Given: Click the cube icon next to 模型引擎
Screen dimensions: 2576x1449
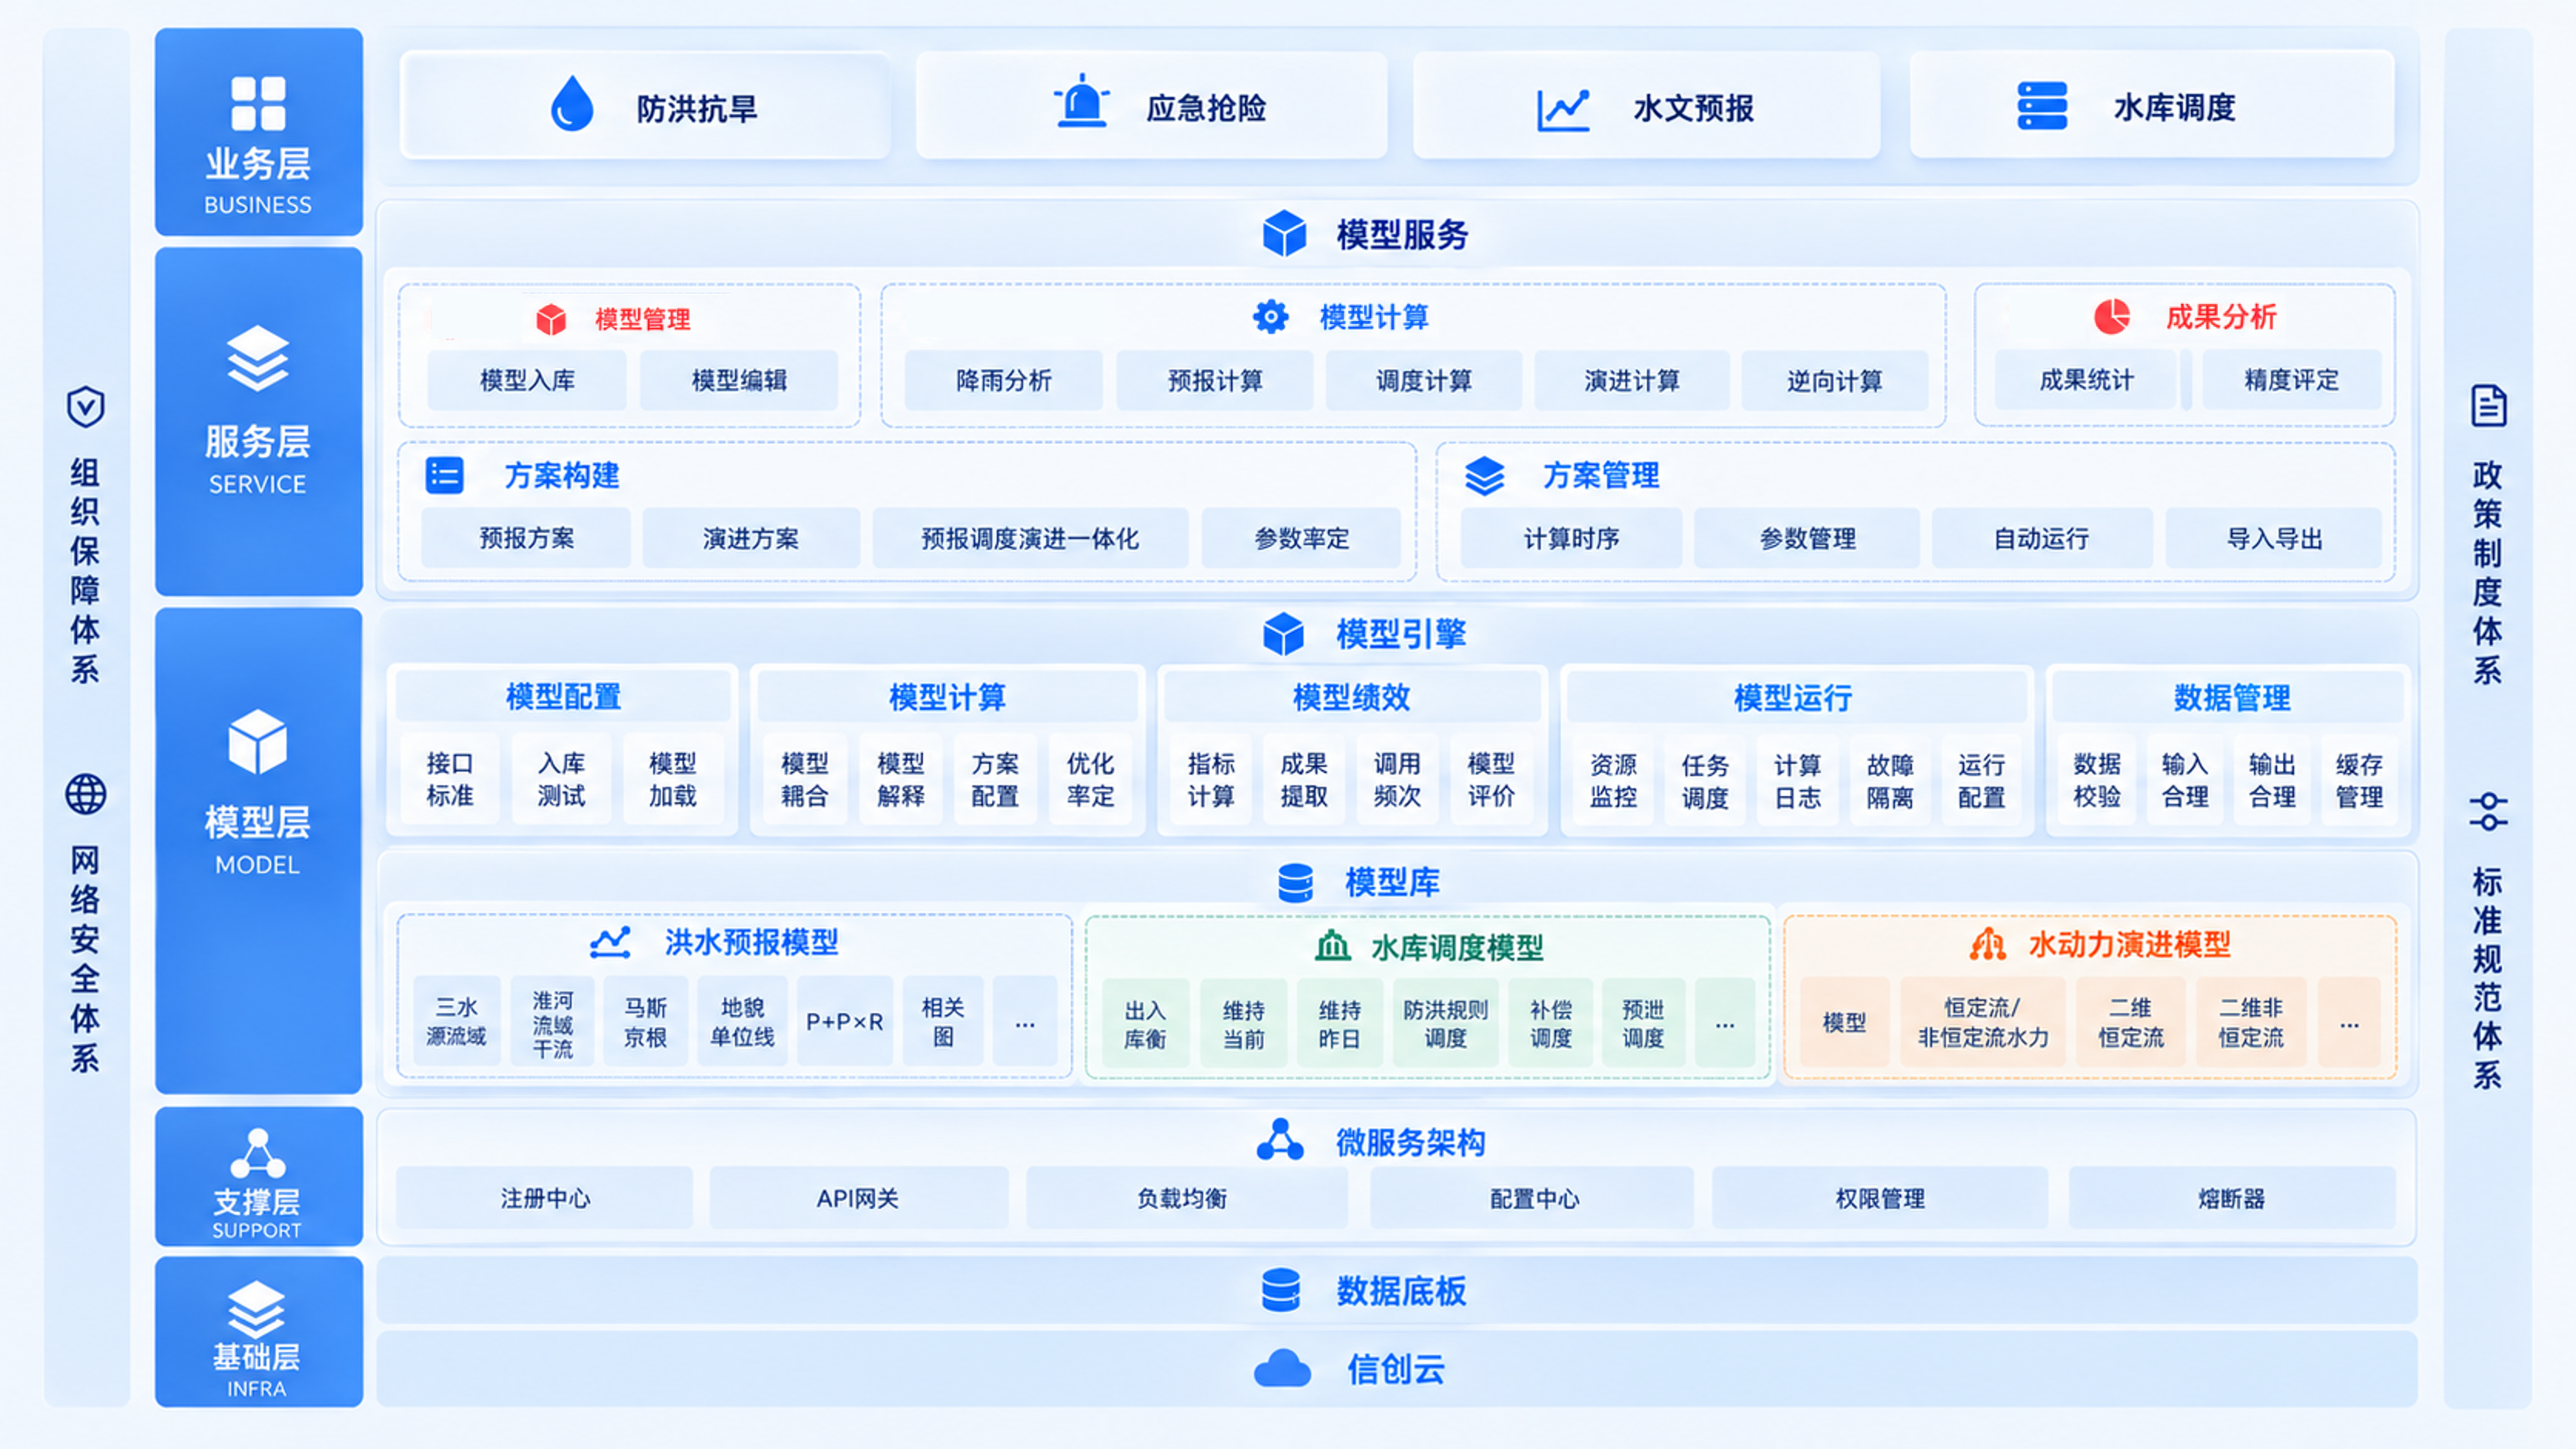Looking at the screenshot, I should pyautogui.click(x=1283, y=634).
